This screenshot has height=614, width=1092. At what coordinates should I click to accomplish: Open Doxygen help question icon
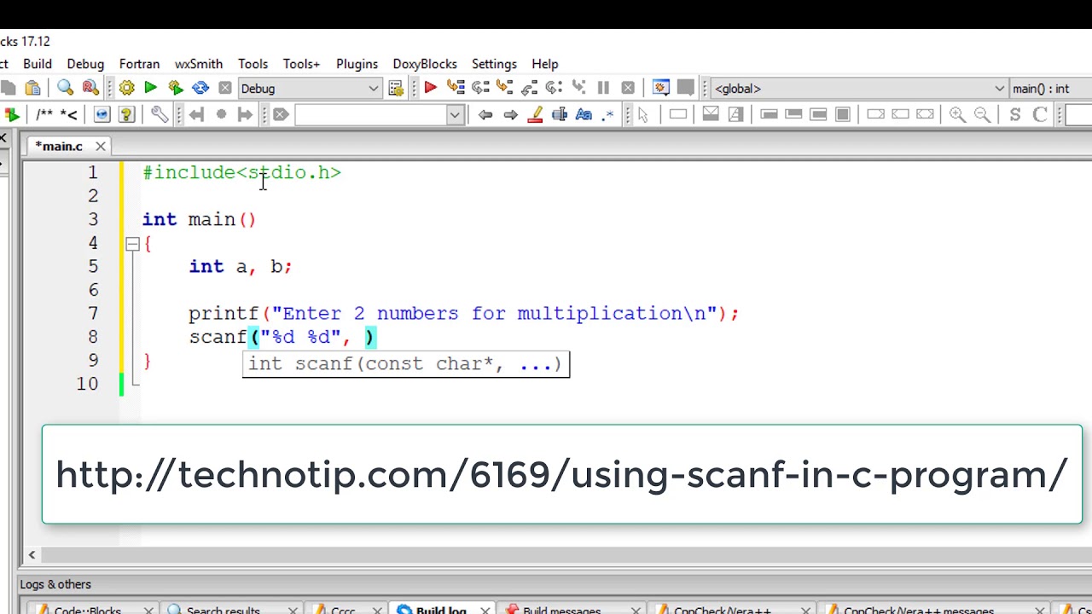(x=126, y=114)
